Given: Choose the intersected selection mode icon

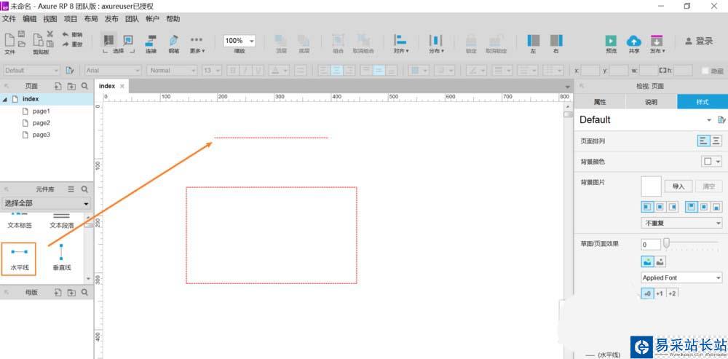Looking at the screenshot, I should 109,39.
